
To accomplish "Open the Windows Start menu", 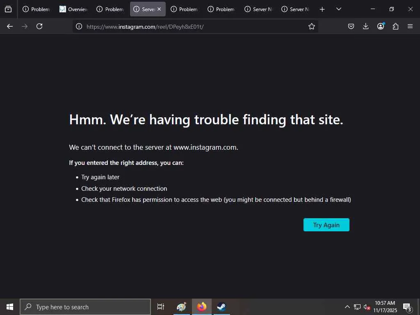I will pyautogui.click(x=10, y=307).
